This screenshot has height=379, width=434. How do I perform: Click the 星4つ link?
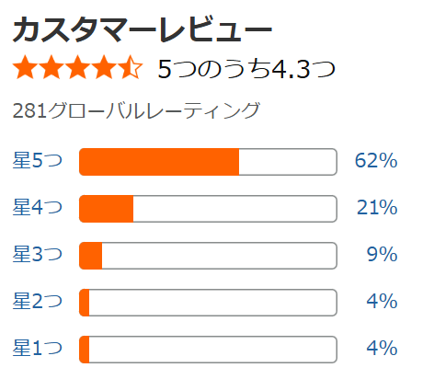click(38, 207)
